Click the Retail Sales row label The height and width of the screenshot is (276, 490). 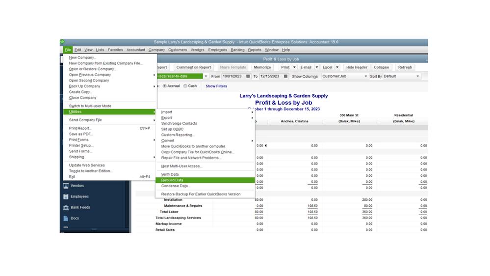point(165,230)
